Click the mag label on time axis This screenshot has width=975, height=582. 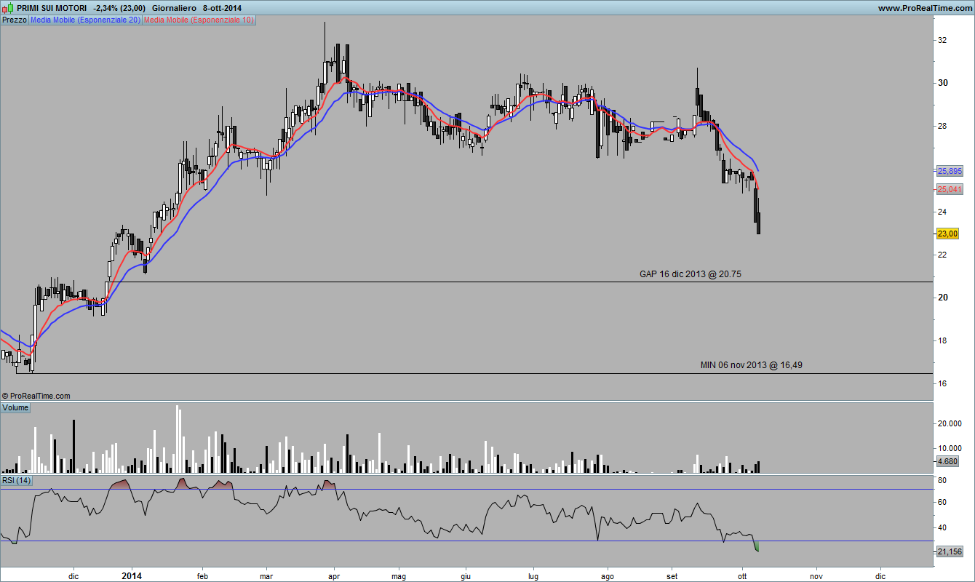tap(399, 575)
